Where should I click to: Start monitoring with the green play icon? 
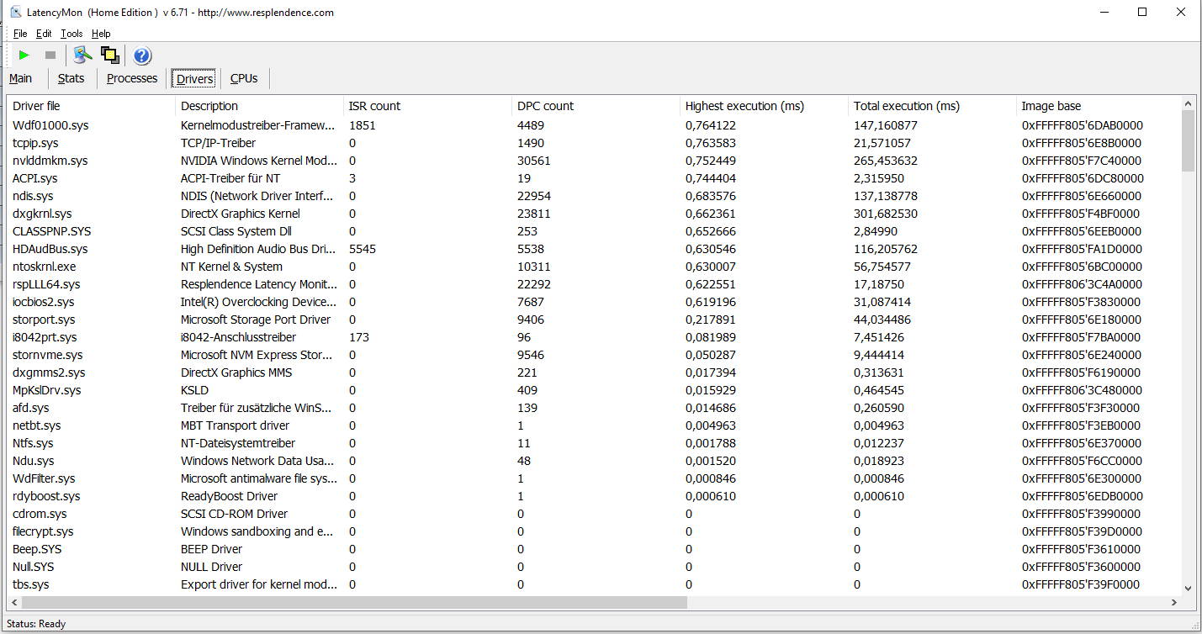point(24,55)
